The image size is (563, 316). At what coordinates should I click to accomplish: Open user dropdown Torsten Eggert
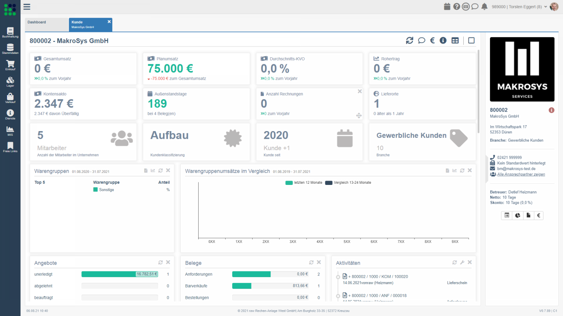pos(519,7)
